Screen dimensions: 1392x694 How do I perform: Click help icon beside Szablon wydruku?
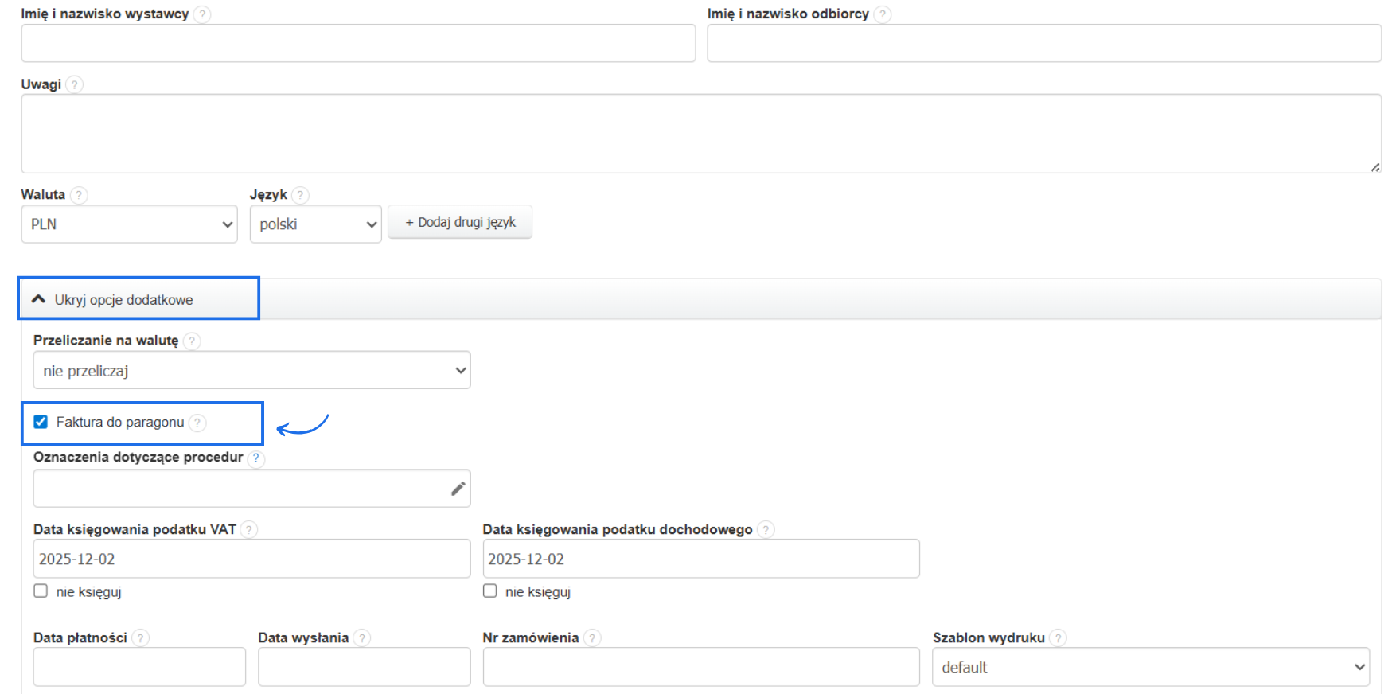(x=1058, y=638)
